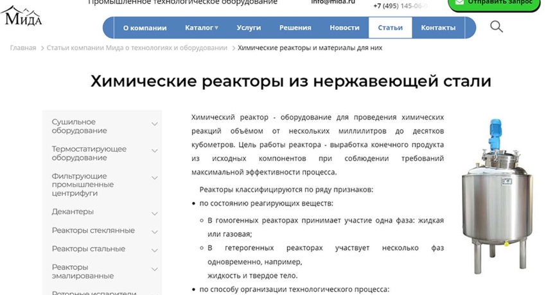The image size is (546, 295).
Task: Go to the Услуги menu item
Action: 249,28
